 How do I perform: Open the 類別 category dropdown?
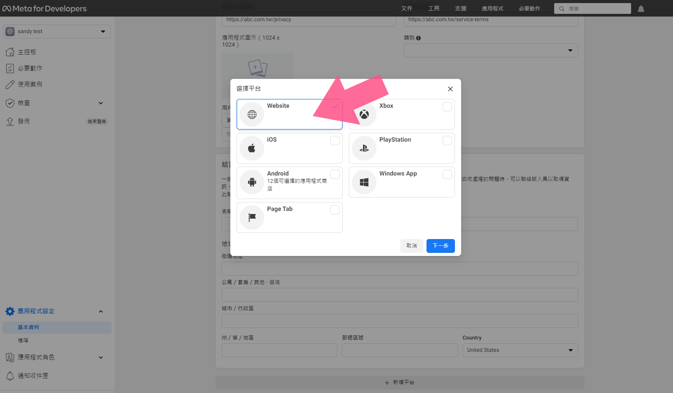pos(491,50)
